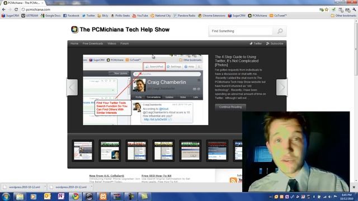Open the Home menu item
Viewport: 358px width, 201px height.
(74, 44)
